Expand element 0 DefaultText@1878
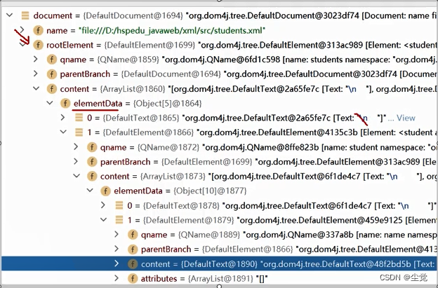Image resolution: width=438 pixels, height=288 pixels. tap(103, 205)
